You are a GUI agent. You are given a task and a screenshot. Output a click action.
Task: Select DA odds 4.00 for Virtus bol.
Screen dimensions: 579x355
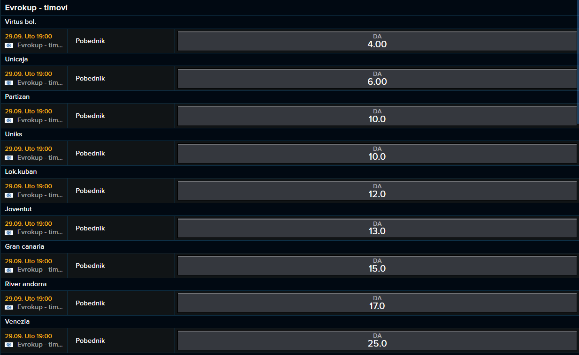377,41
